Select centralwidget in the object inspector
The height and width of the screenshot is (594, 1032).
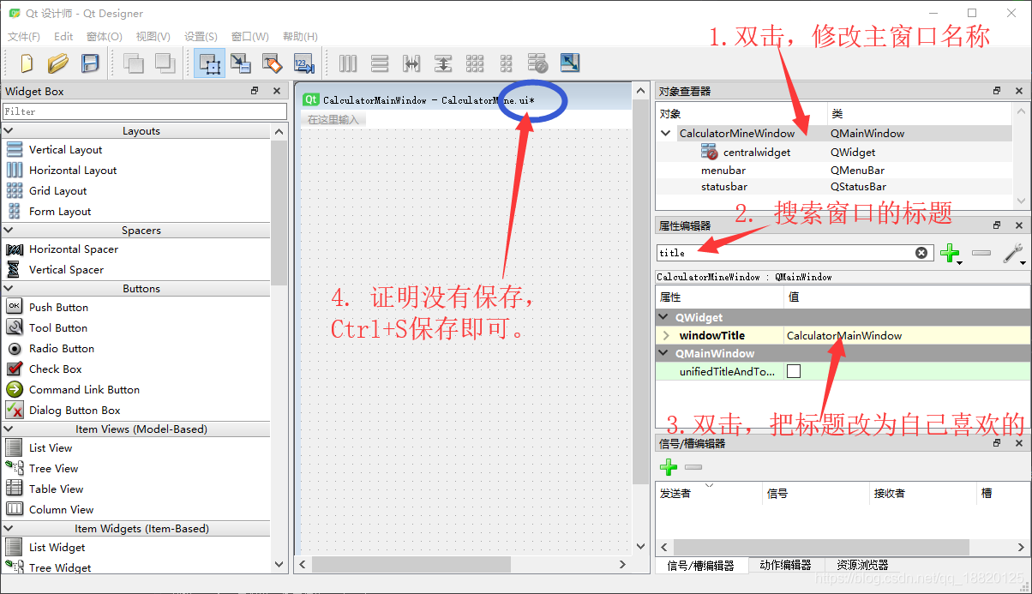click(757, 153)
